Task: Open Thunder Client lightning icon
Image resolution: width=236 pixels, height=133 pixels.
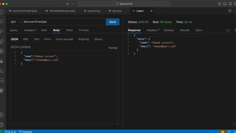Action: [x=1, y=51]
